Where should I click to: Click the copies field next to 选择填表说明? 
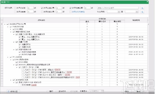click(x=88, y=8)
